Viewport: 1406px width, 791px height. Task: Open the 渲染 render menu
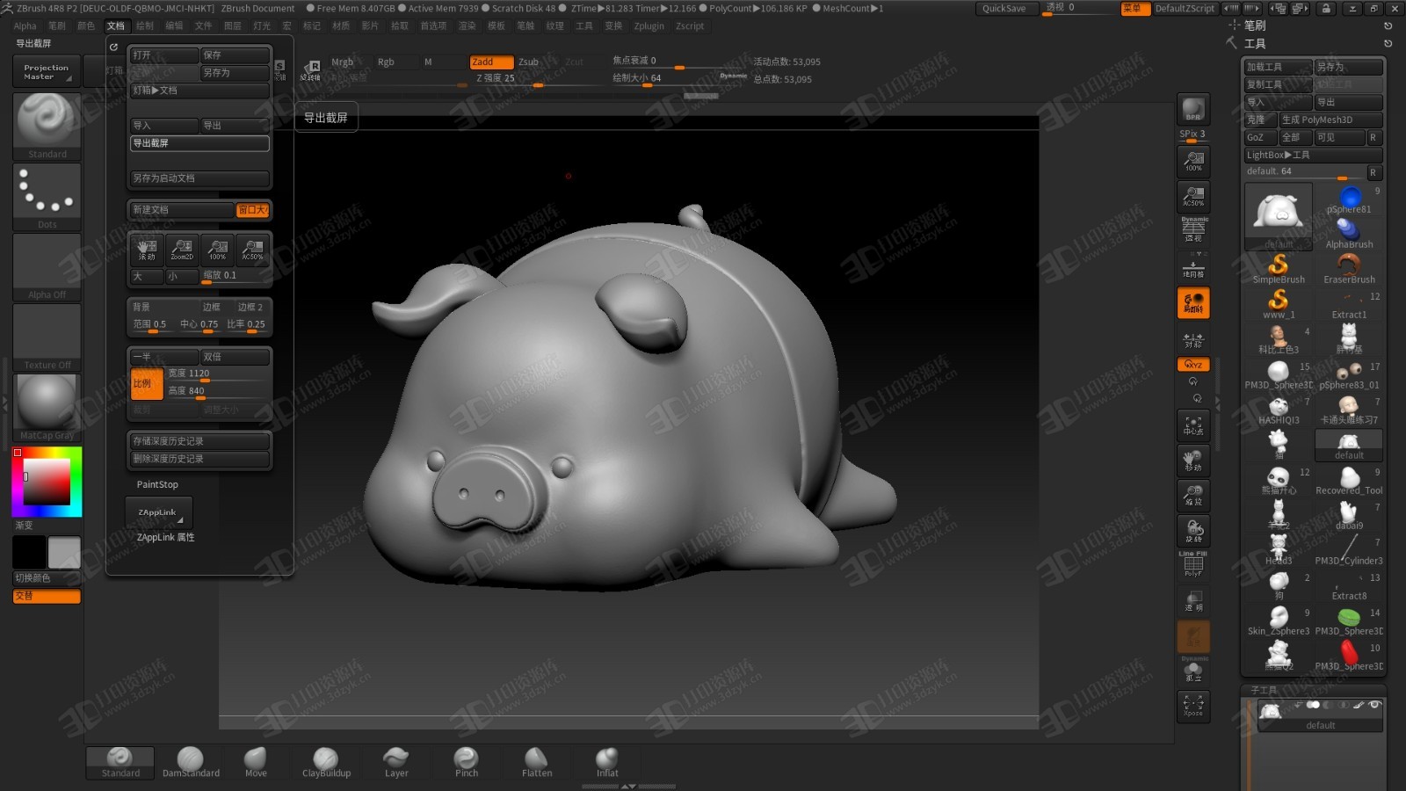point(467,26)
